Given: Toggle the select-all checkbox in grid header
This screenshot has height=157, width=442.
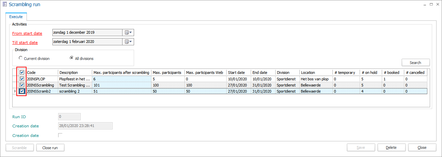Looking at the screenshot, I should pos(22,73).
